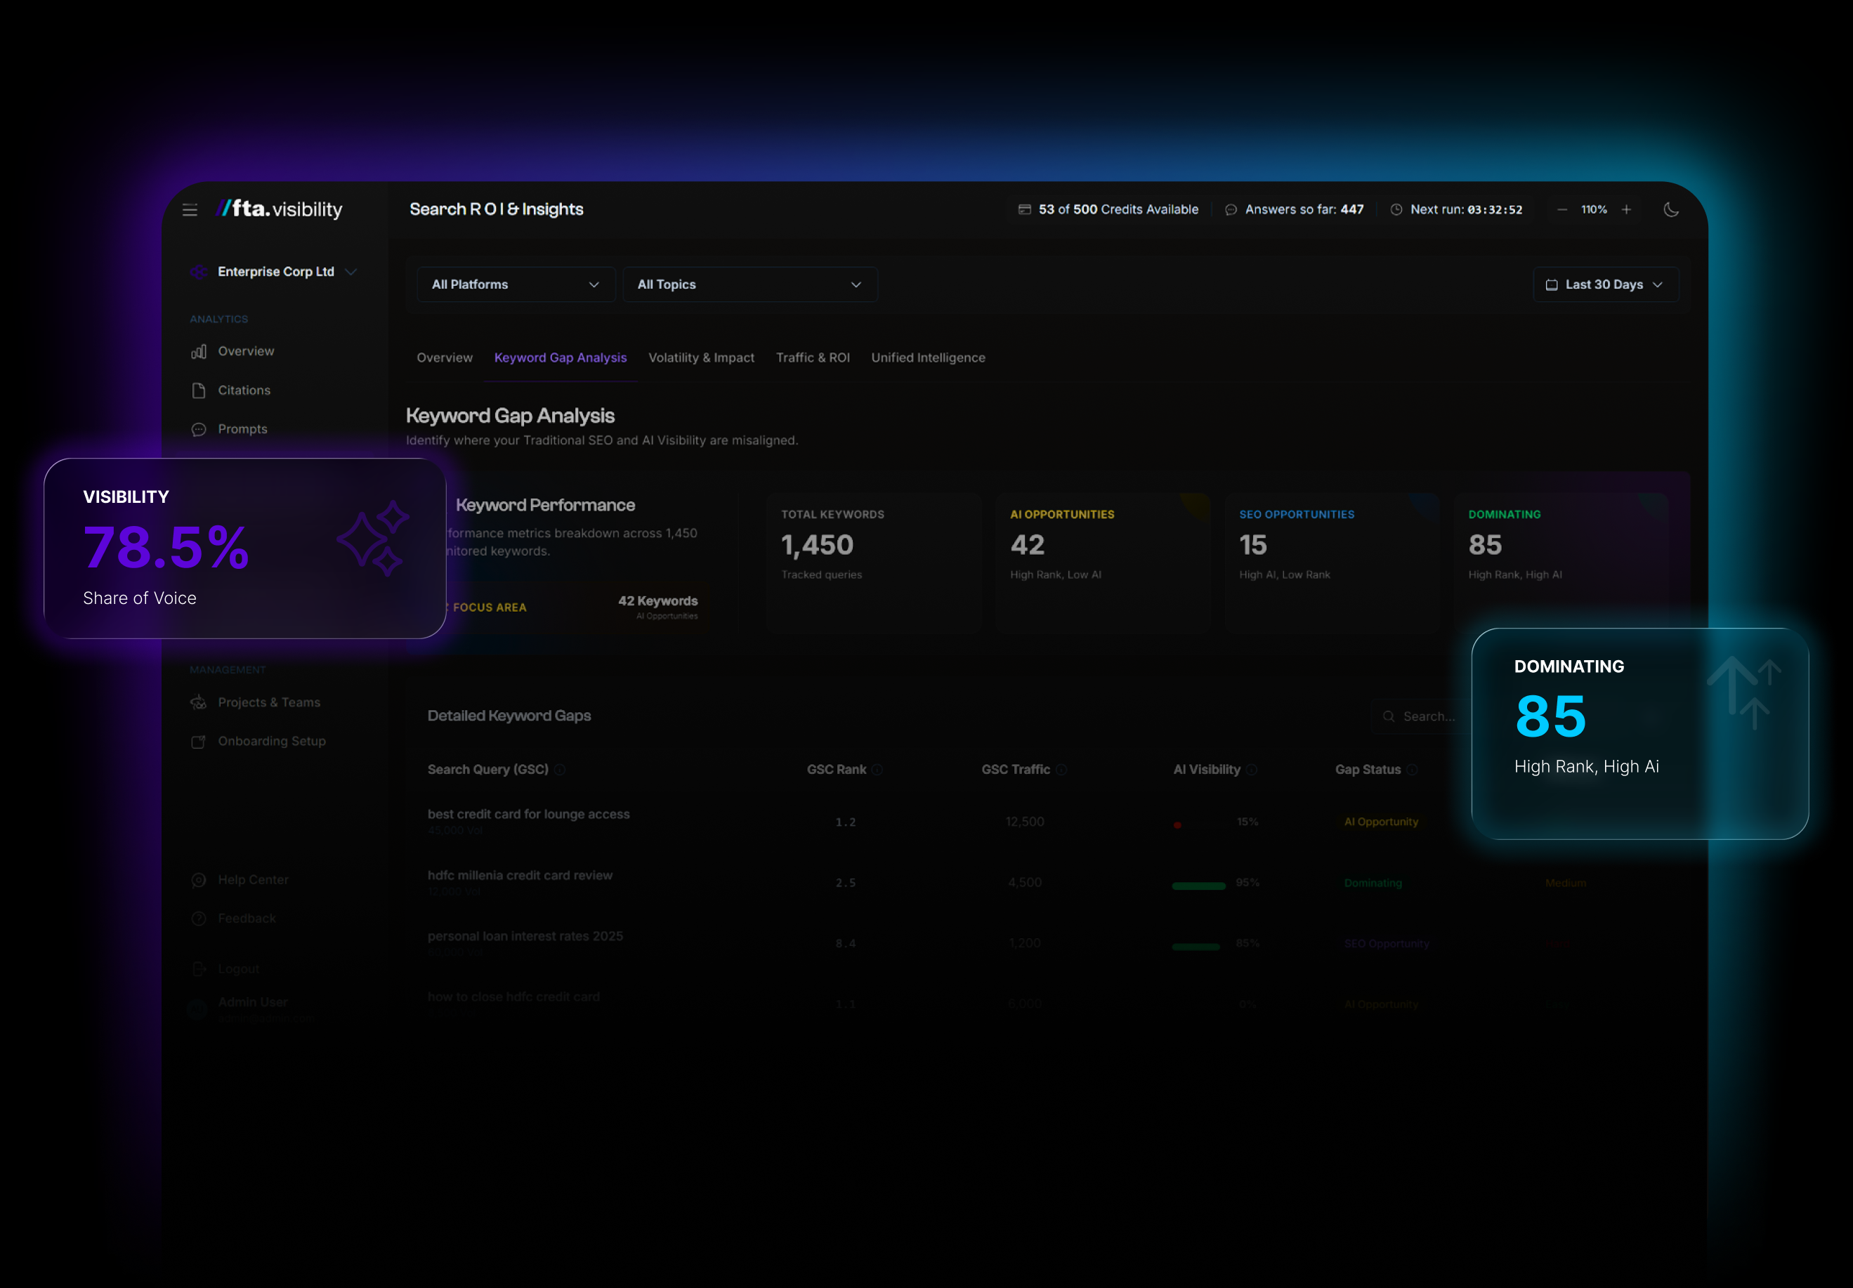The width and height of the screenshot is (1853, 1288).
Task: Click the arrows icon on Dominating overlay
Action: click(x=1743, y=692)
